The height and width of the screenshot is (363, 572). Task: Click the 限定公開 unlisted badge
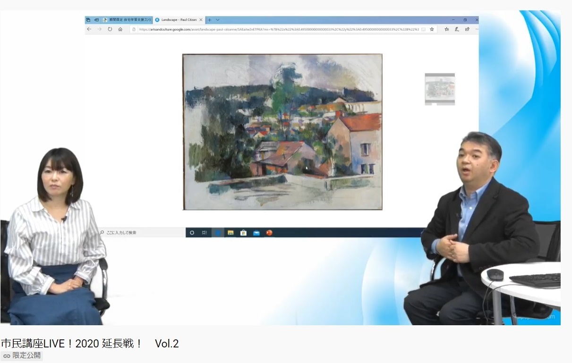click(x=22, y=356)
